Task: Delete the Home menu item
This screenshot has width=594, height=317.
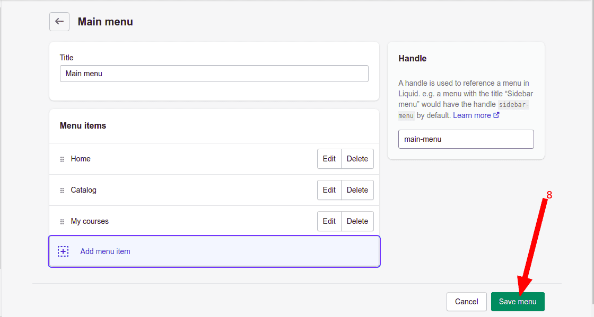Action: coord(357,159)
